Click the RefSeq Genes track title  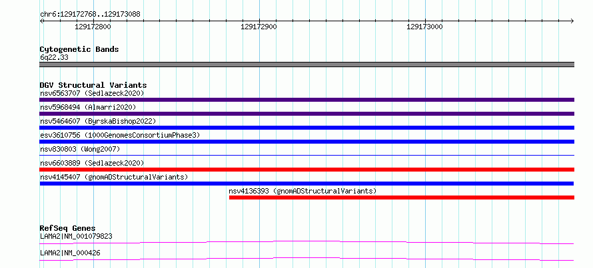coord(67,228)
